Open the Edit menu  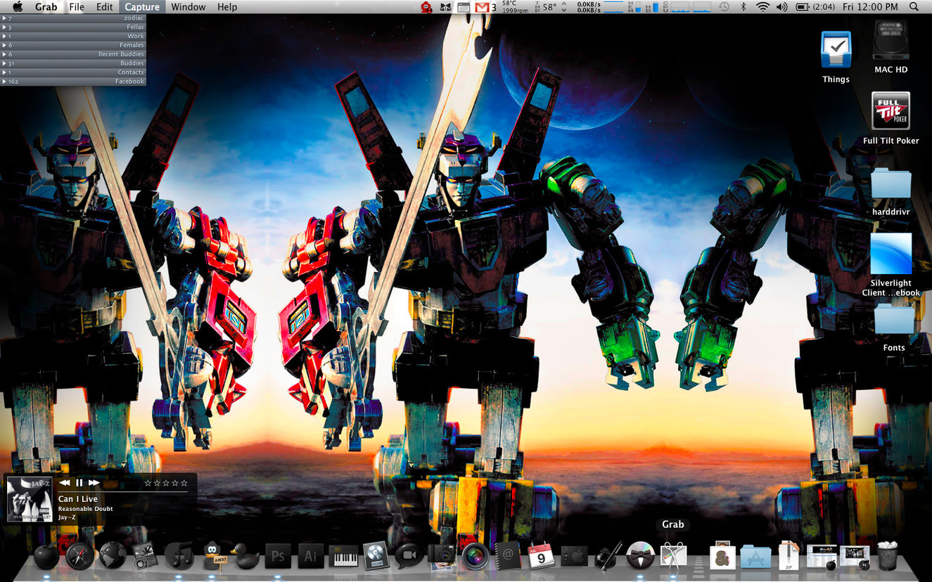[x=105, y=7]
